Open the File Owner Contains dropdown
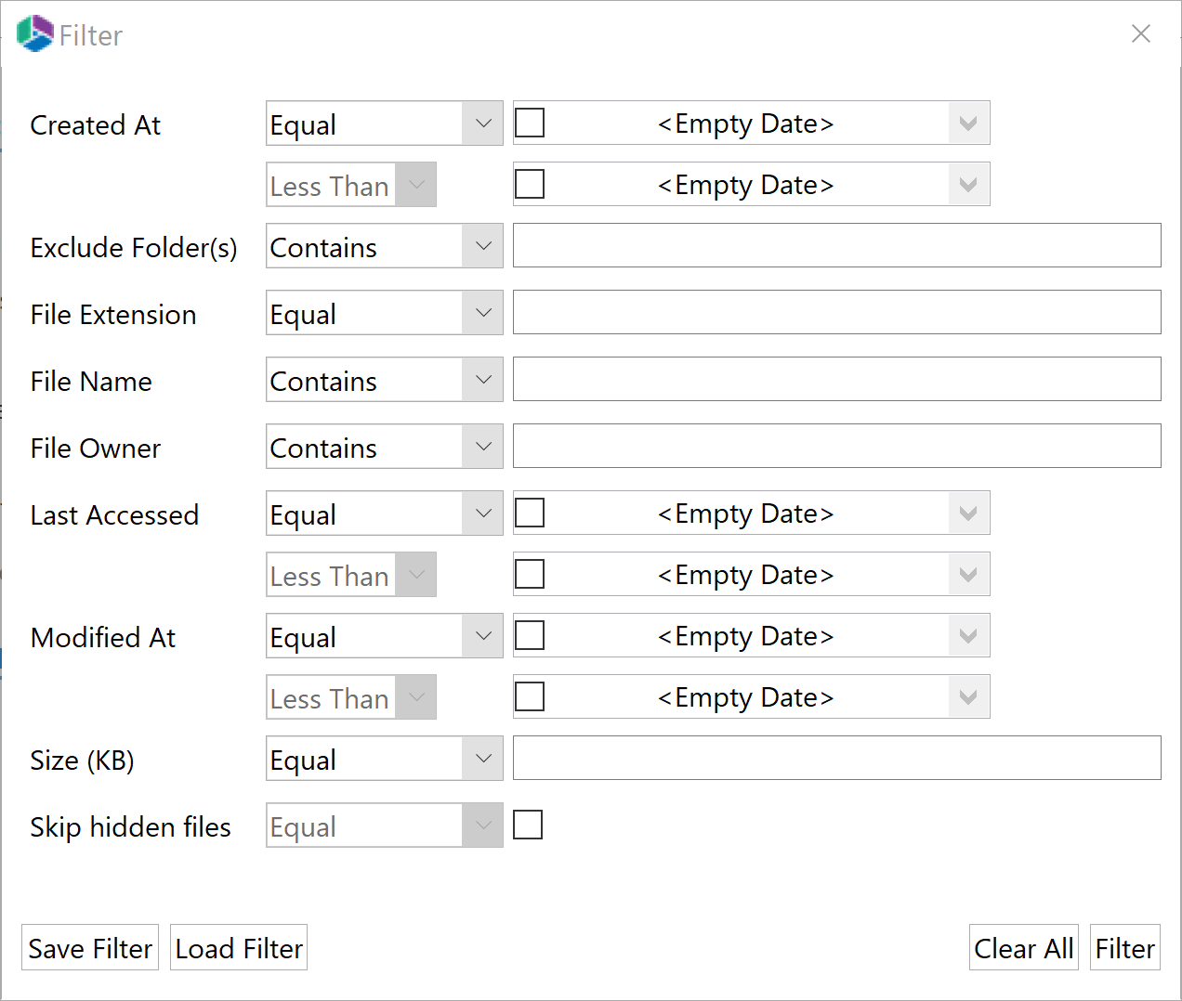Viewport: 1182px width, 1001px height. (x=482, y=447)
